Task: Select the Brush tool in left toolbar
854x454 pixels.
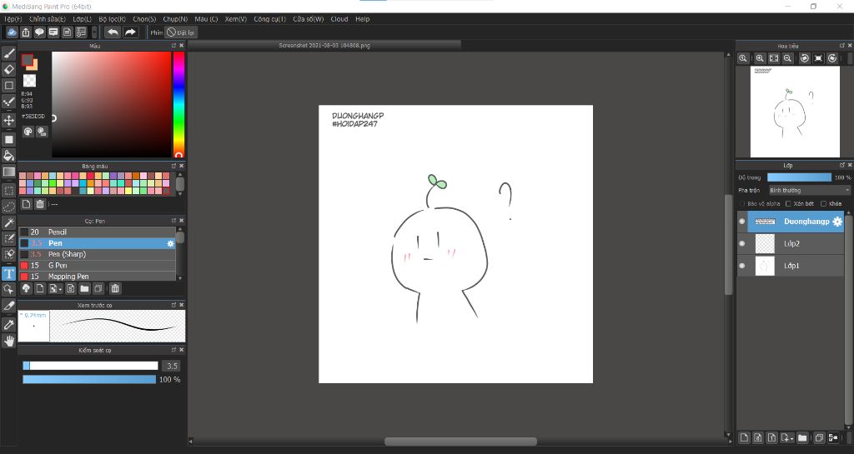Action: pos(8,53)
